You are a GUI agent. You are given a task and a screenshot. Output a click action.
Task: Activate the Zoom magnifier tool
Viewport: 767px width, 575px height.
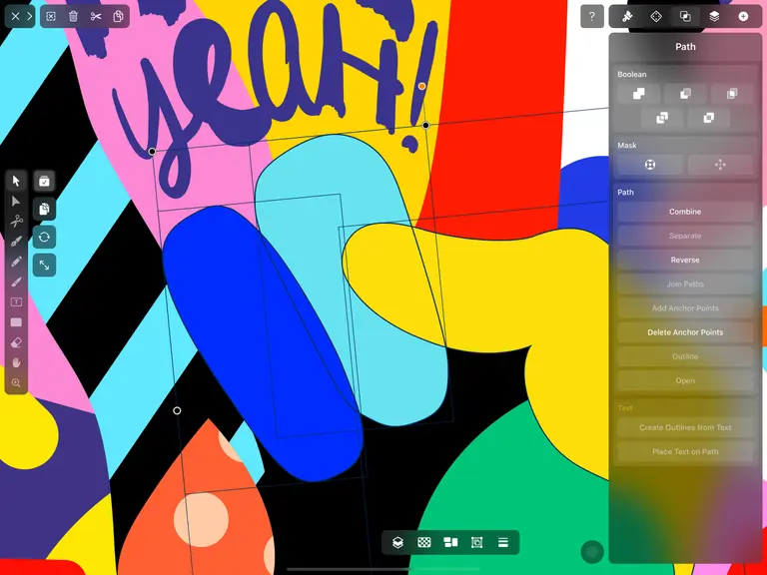[16, 383]
